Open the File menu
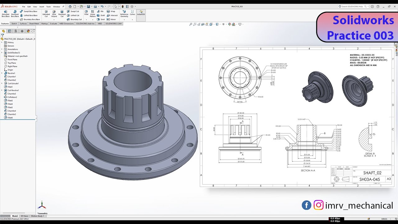The width and height of the screenshot is (398, 224). point(24,7)
